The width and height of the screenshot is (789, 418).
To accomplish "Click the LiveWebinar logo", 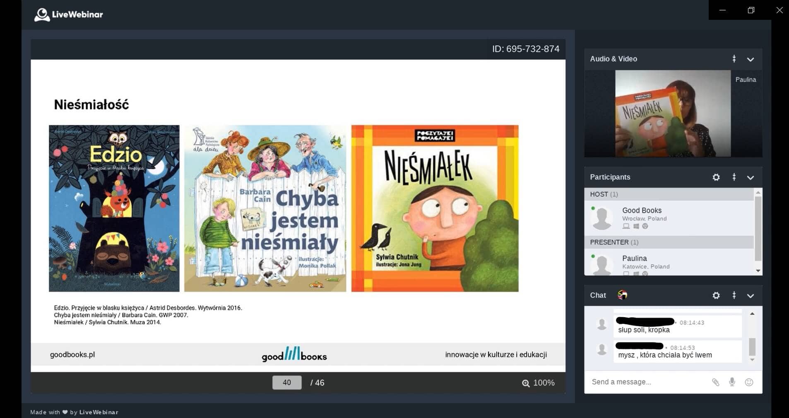I will click(x=69, y=14).
